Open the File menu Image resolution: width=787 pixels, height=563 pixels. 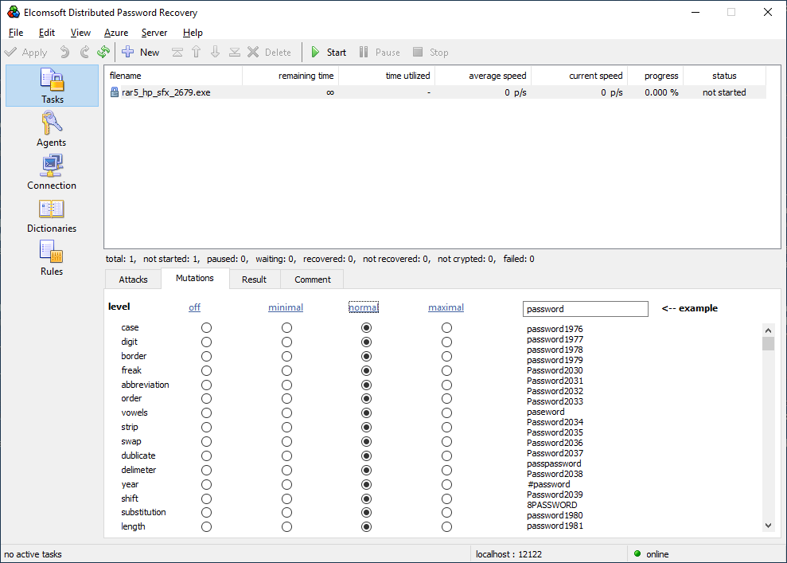(16, 32)
